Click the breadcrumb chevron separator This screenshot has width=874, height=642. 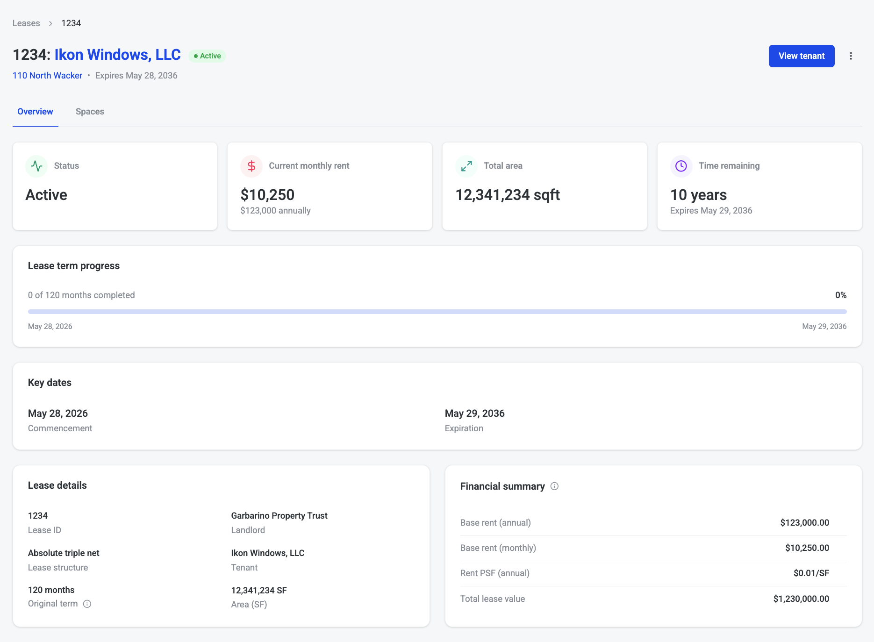[x=50, y=23]
